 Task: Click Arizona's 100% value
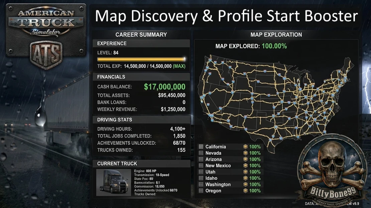pyautogui.click(x=255, y=159)
